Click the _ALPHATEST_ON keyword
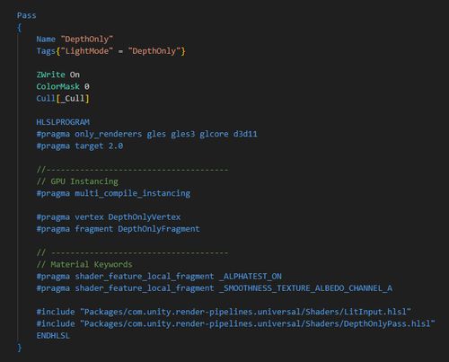 [251, 277]
